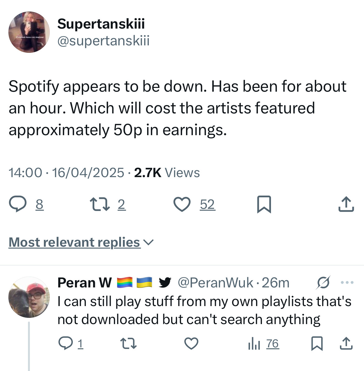Tap the repost icon on main tweet

click(x=100, y=204)
